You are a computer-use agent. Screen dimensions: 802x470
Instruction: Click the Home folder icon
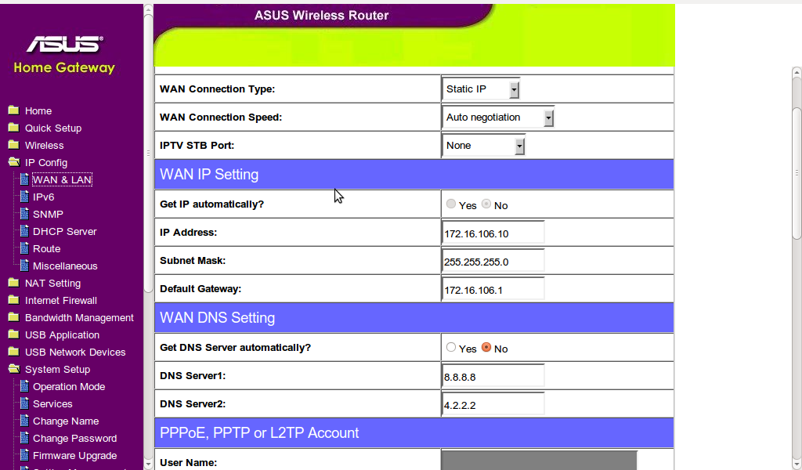(x=14, y=110)
